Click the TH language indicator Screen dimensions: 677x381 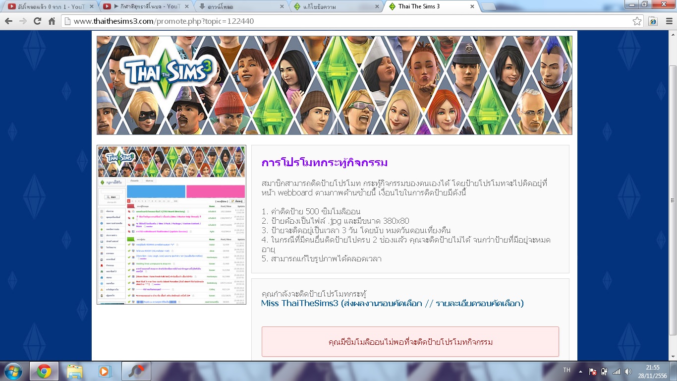point(567,370)
